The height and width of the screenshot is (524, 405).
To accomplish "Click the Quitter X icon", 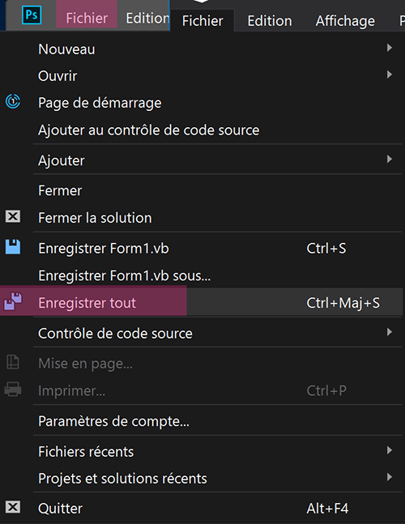I will pos(13,507).
